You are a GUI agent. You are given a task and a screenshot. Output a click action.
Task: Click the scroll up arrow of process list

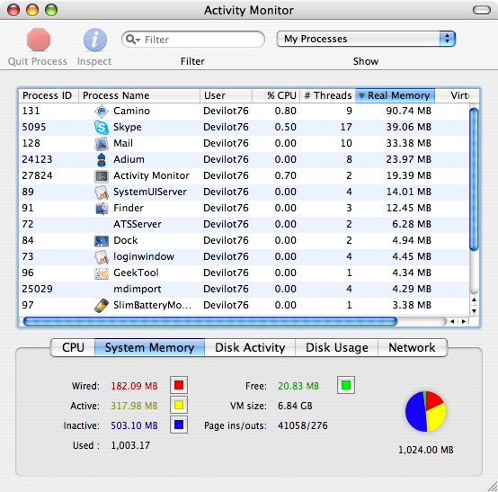[474, 300]
